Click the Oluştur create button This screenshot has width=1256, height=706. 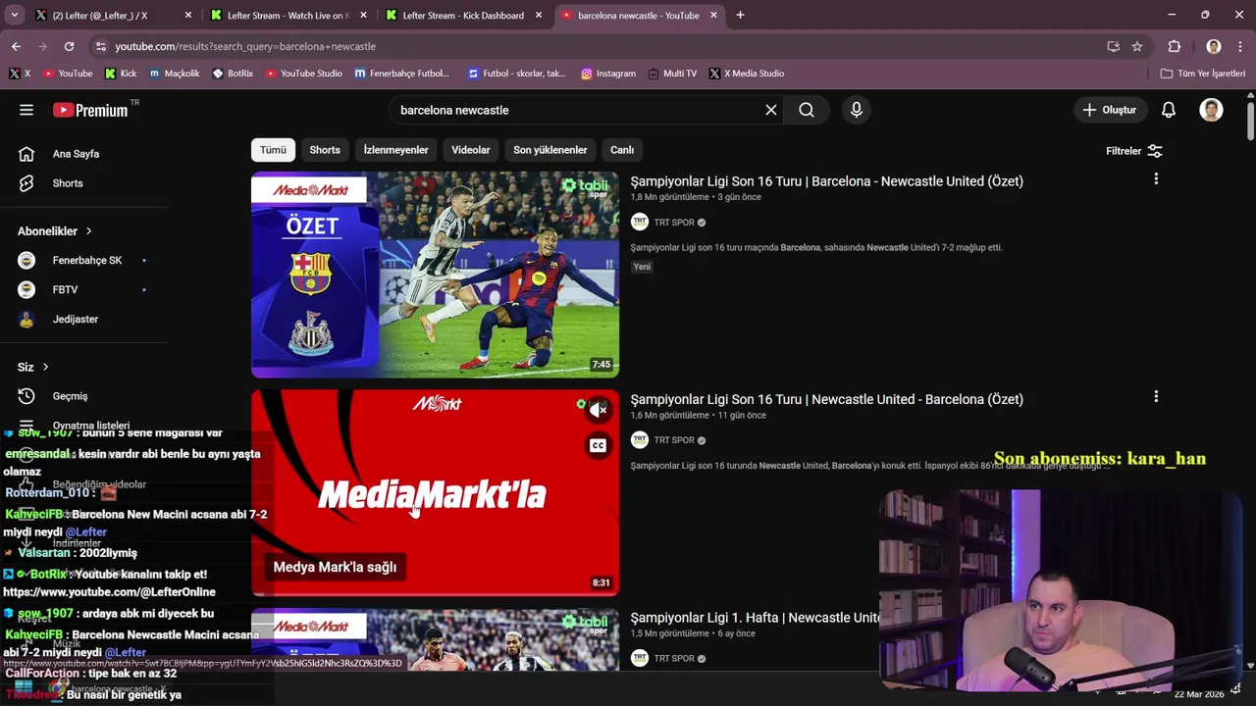[1109, 110]
